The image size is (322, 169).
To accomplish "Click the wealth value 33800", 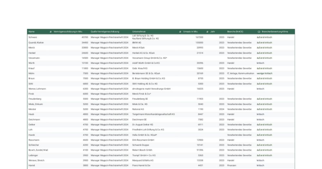I will point(85,48).
